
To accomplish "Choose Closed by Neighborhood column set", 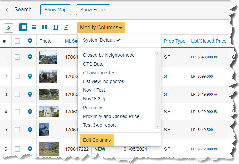I will coord(109,55).
